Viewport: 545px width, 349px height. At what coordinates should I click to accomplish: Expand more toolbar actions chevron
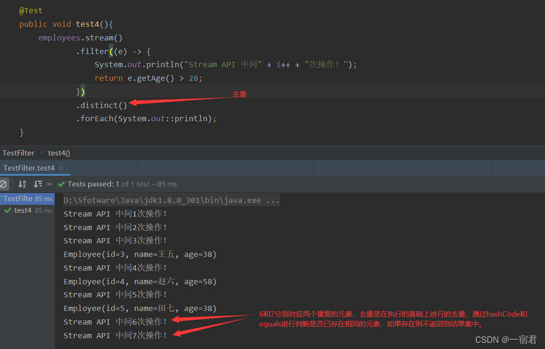coord(49,184)
